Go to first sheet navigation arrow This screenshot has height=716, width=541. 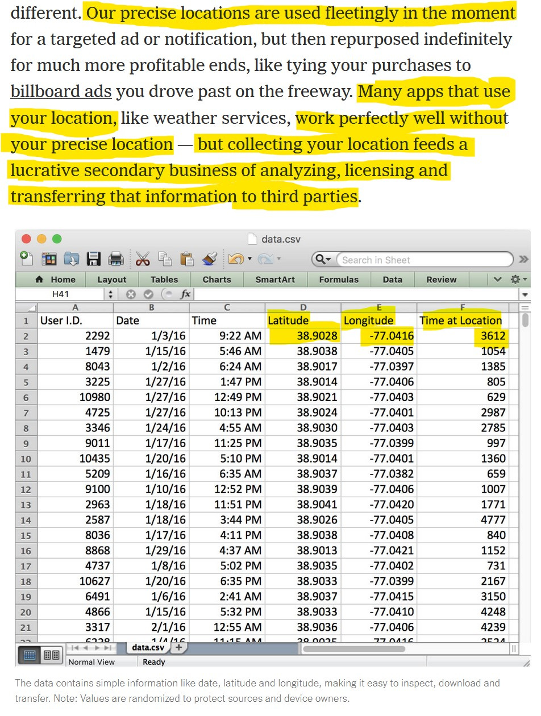point(76,648)
